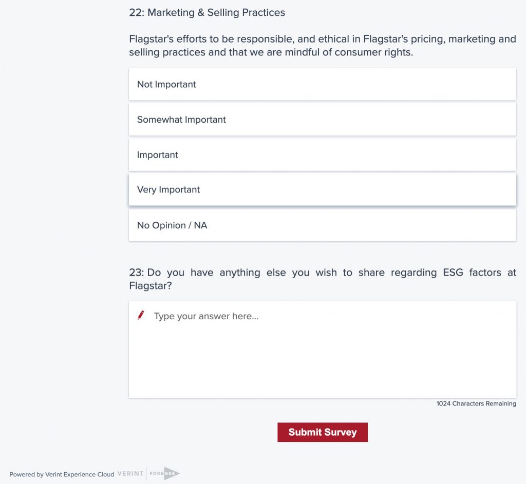Click the Flagstar's efforts description paragraph
Screen dimensions: 526x484
coord(323,46)
